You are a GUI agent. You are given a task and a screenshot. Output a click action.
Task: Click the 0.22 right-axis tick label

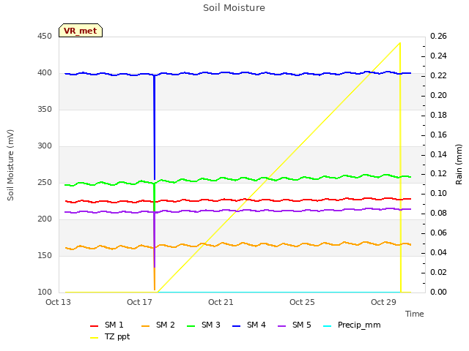(438, 76)
